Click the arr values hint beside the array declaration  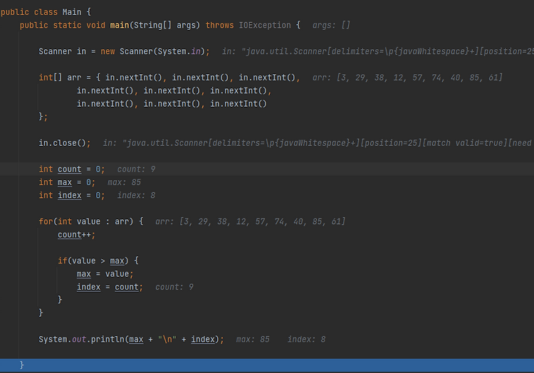[x=407, y=78]
